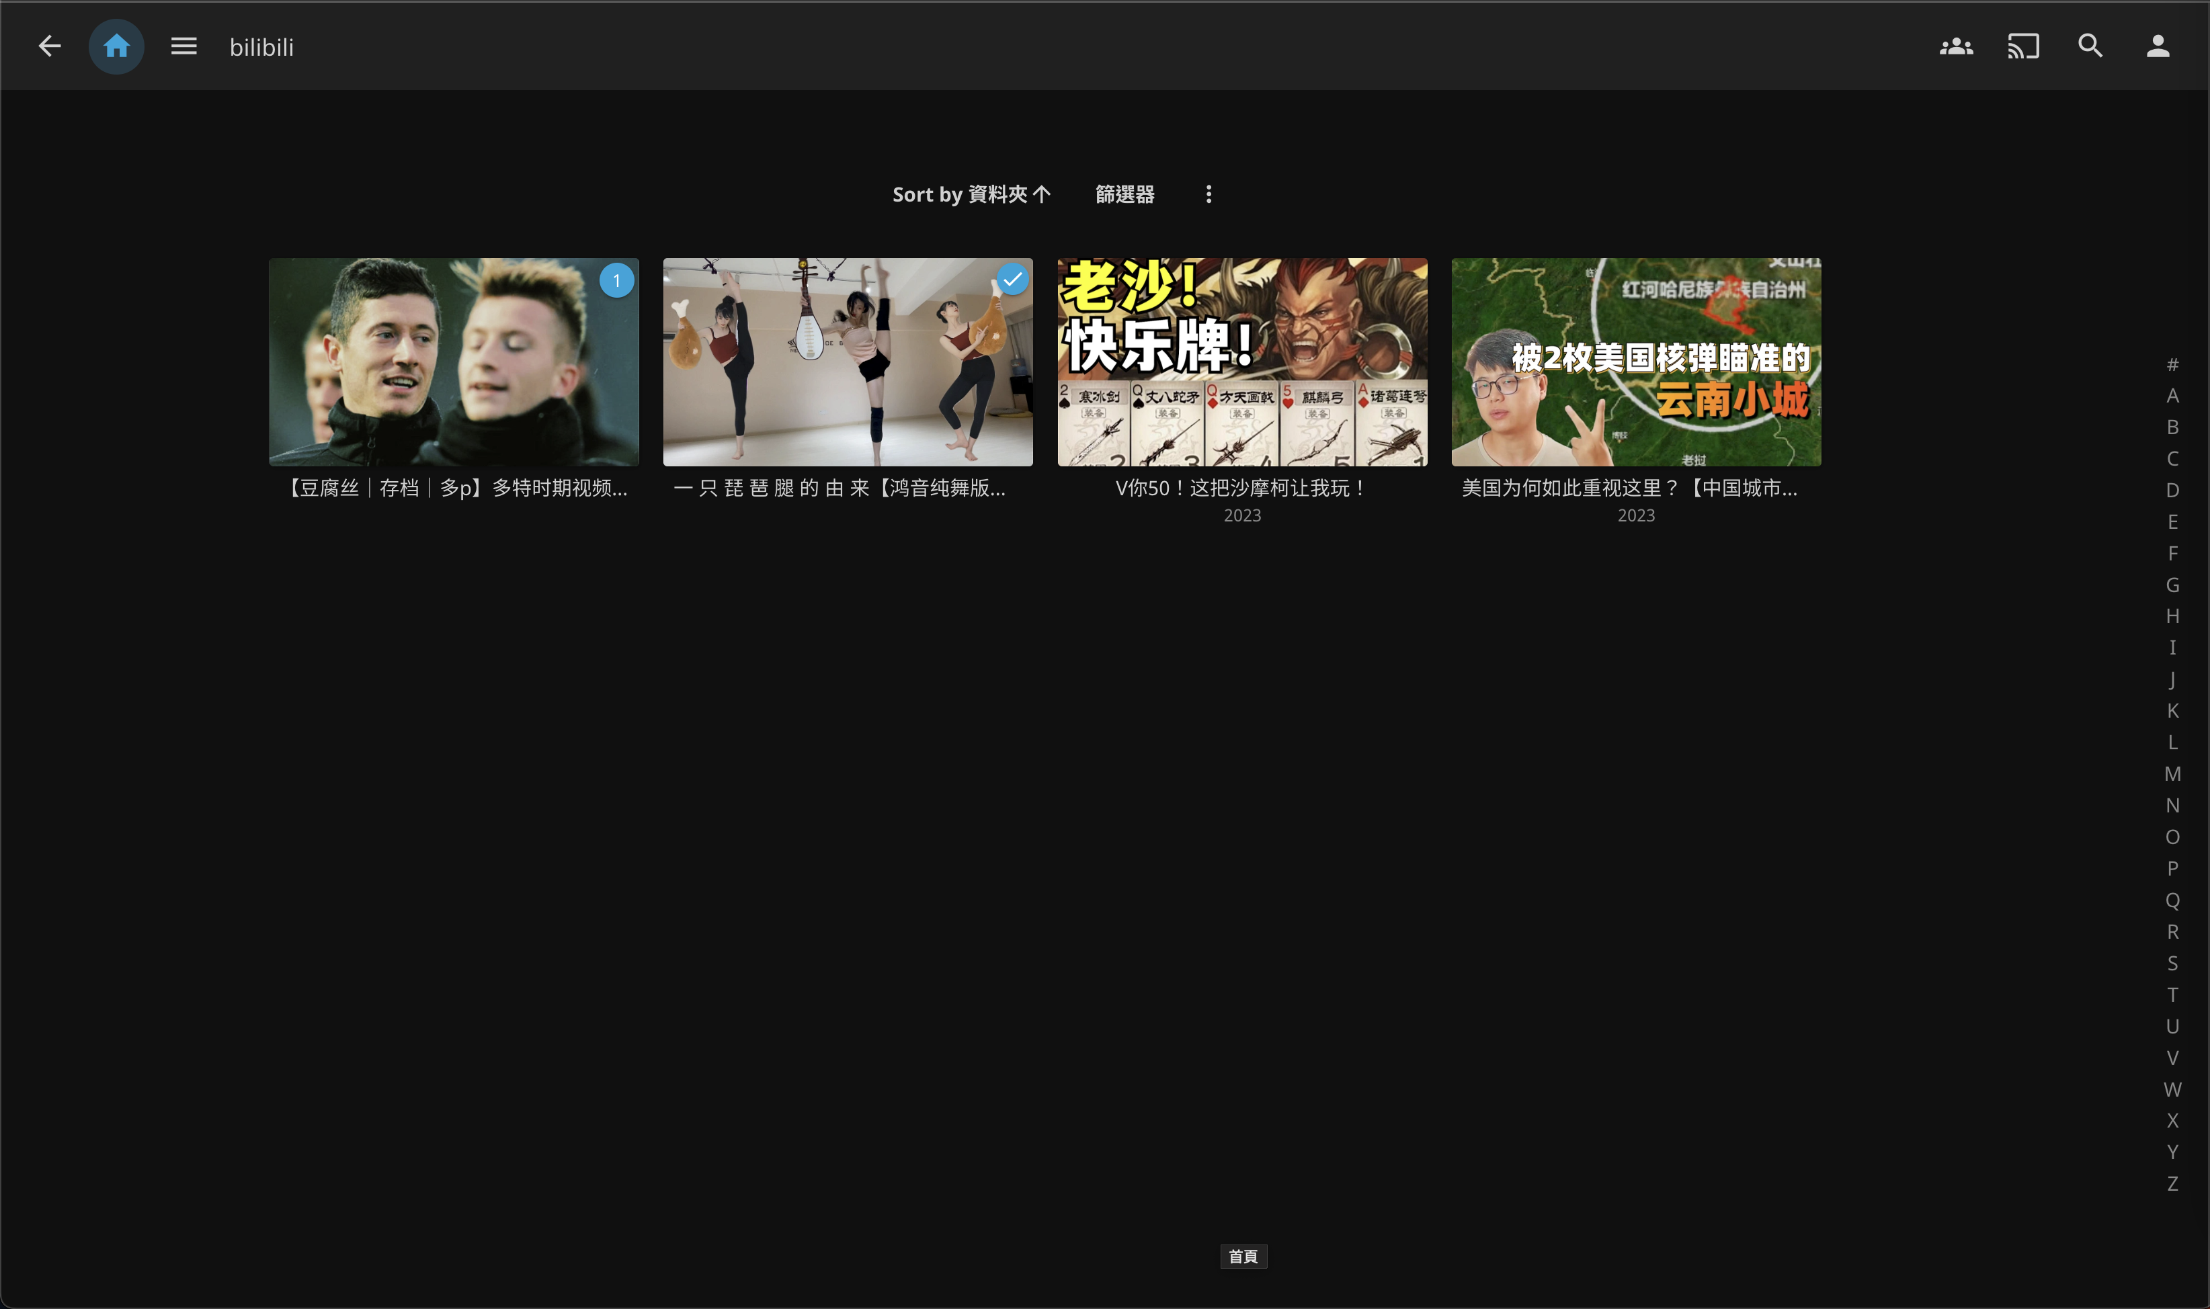2210x1309 pixels.
Task: Go to the home page icon
Action: tap(116, 46)
